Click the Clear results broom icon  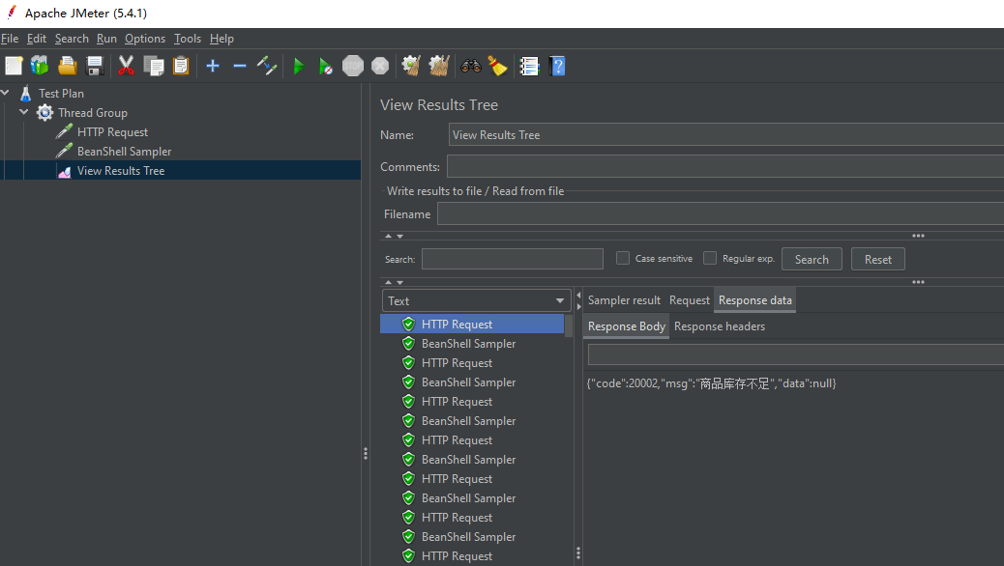point(411,66)
